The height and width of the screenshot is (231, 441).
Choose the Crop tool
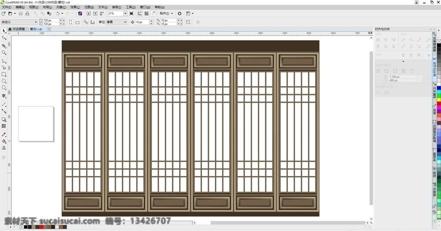coord(3,46)
